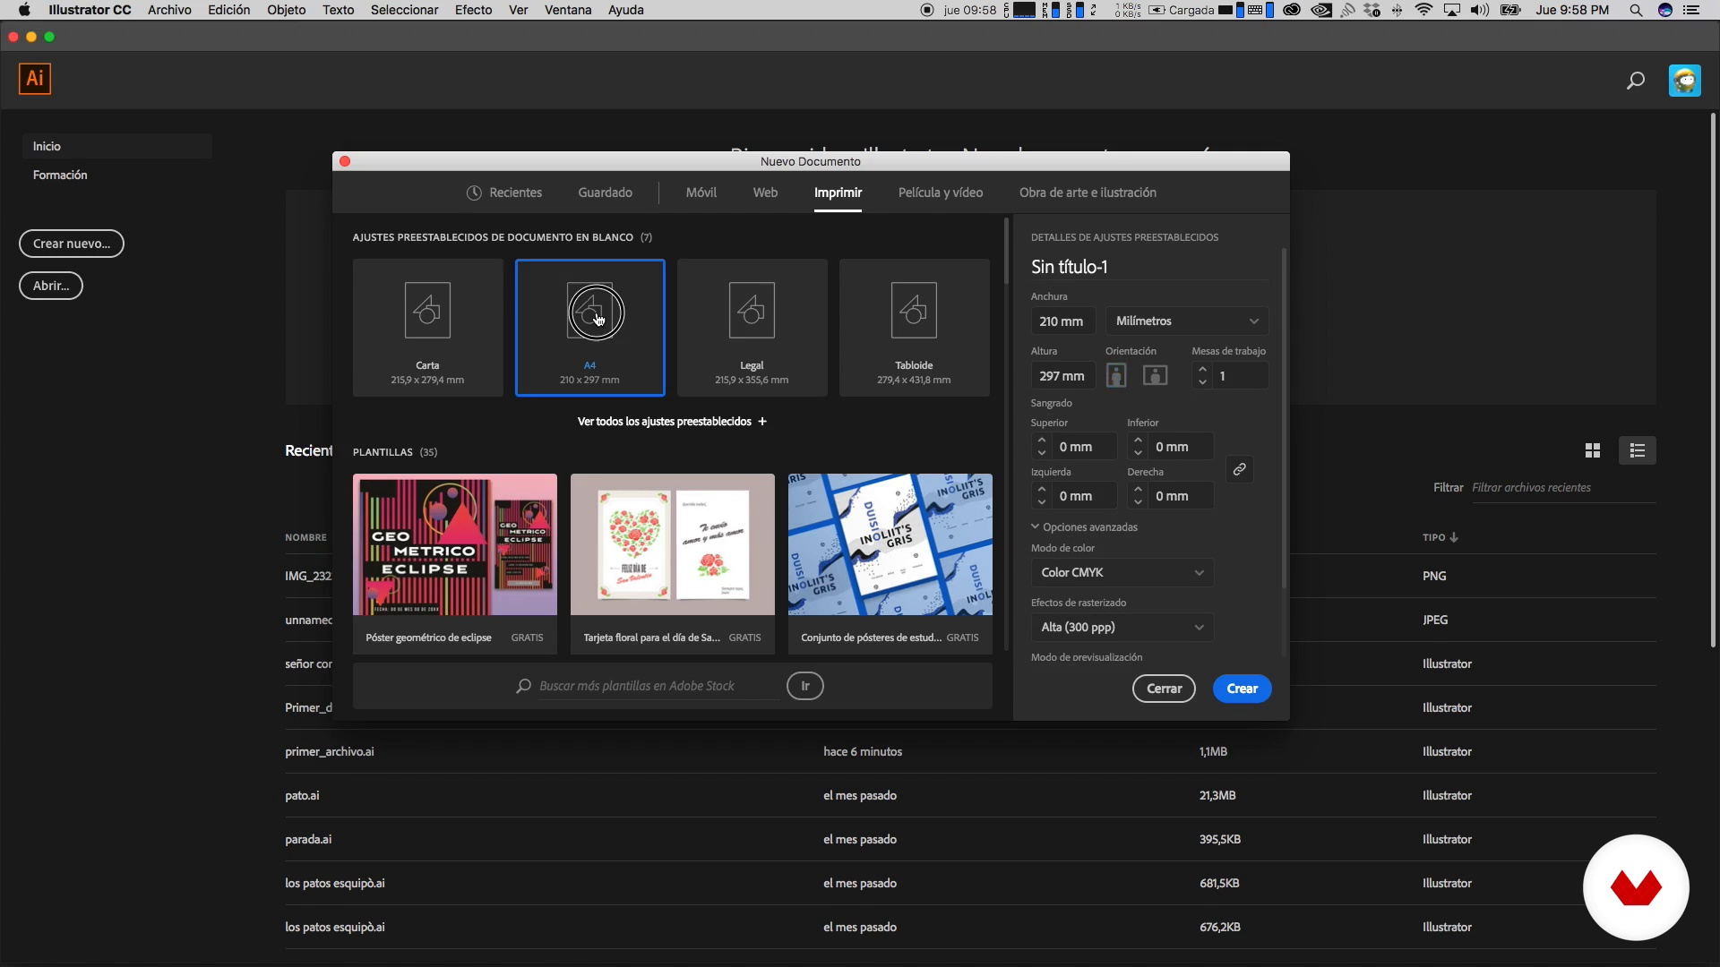Click the Anchura 210 mm field
Screen dimensions: 1720x967
[x=1062, y=321]
